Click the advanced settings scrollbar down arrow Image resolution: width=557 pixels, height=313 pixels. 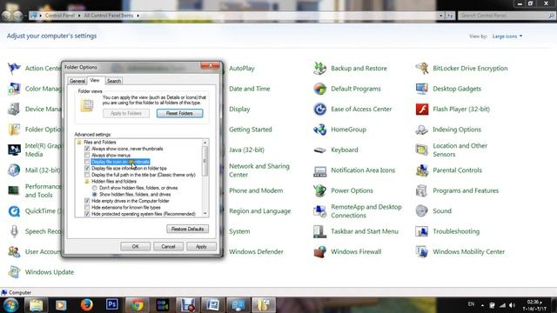coord(205,214)
